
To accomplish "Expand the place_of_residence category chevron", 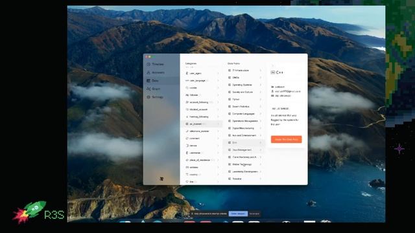I will coord(219,160).
